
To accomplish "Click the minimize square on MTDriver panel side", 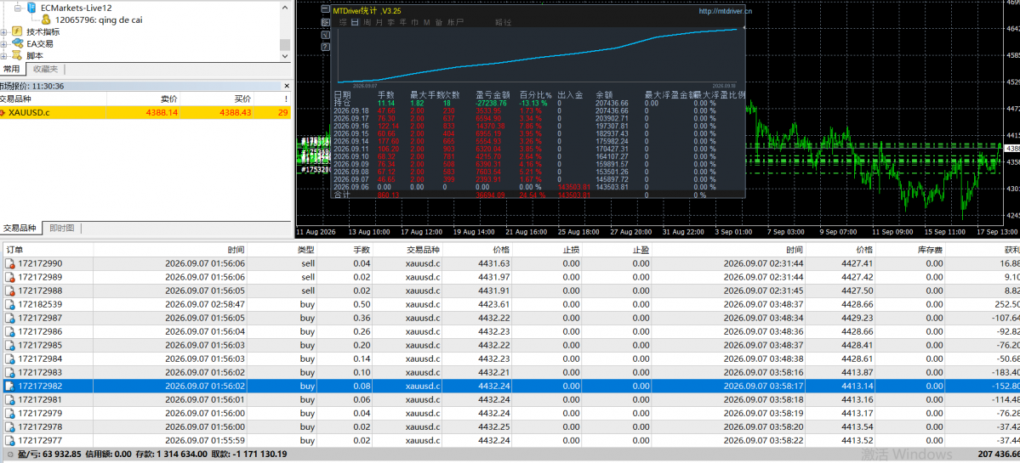I will pyautogui.click(x=325, y=10).
